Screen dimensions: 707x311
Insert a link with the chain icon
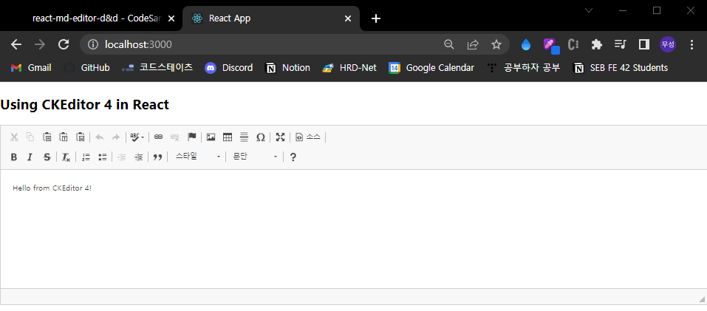coord(158,137)
